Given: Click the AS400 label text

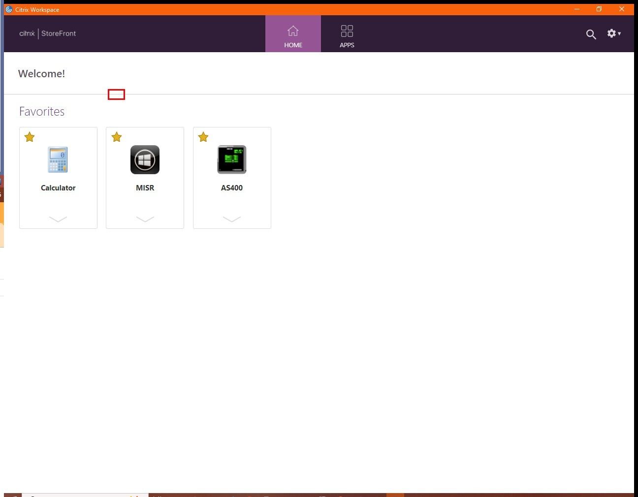Looking at the screenshot, I should 232,188.
